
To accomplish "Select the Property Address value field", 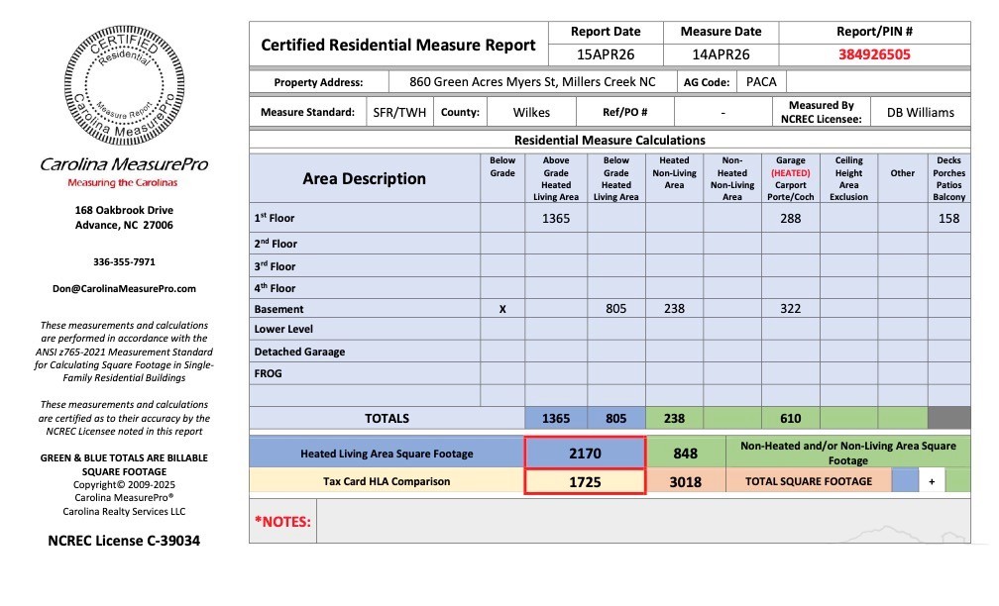I will [533, 82].
